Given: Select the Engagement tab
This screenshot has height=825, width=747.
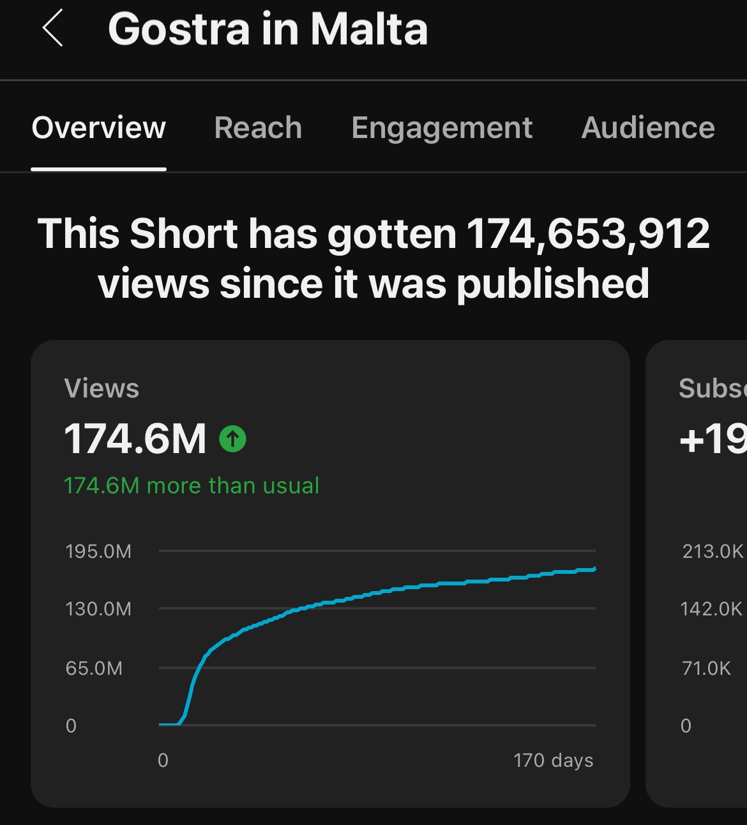Looking at the screenshot, I should (441, 128).
